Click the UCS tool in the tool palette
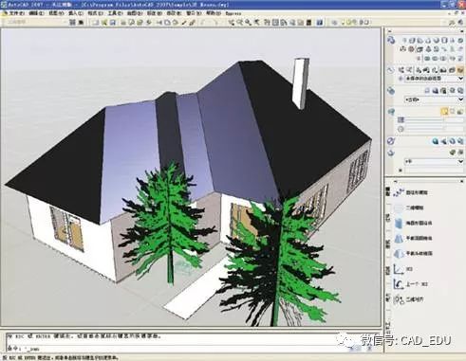466x361 pixels. (402, 269)
